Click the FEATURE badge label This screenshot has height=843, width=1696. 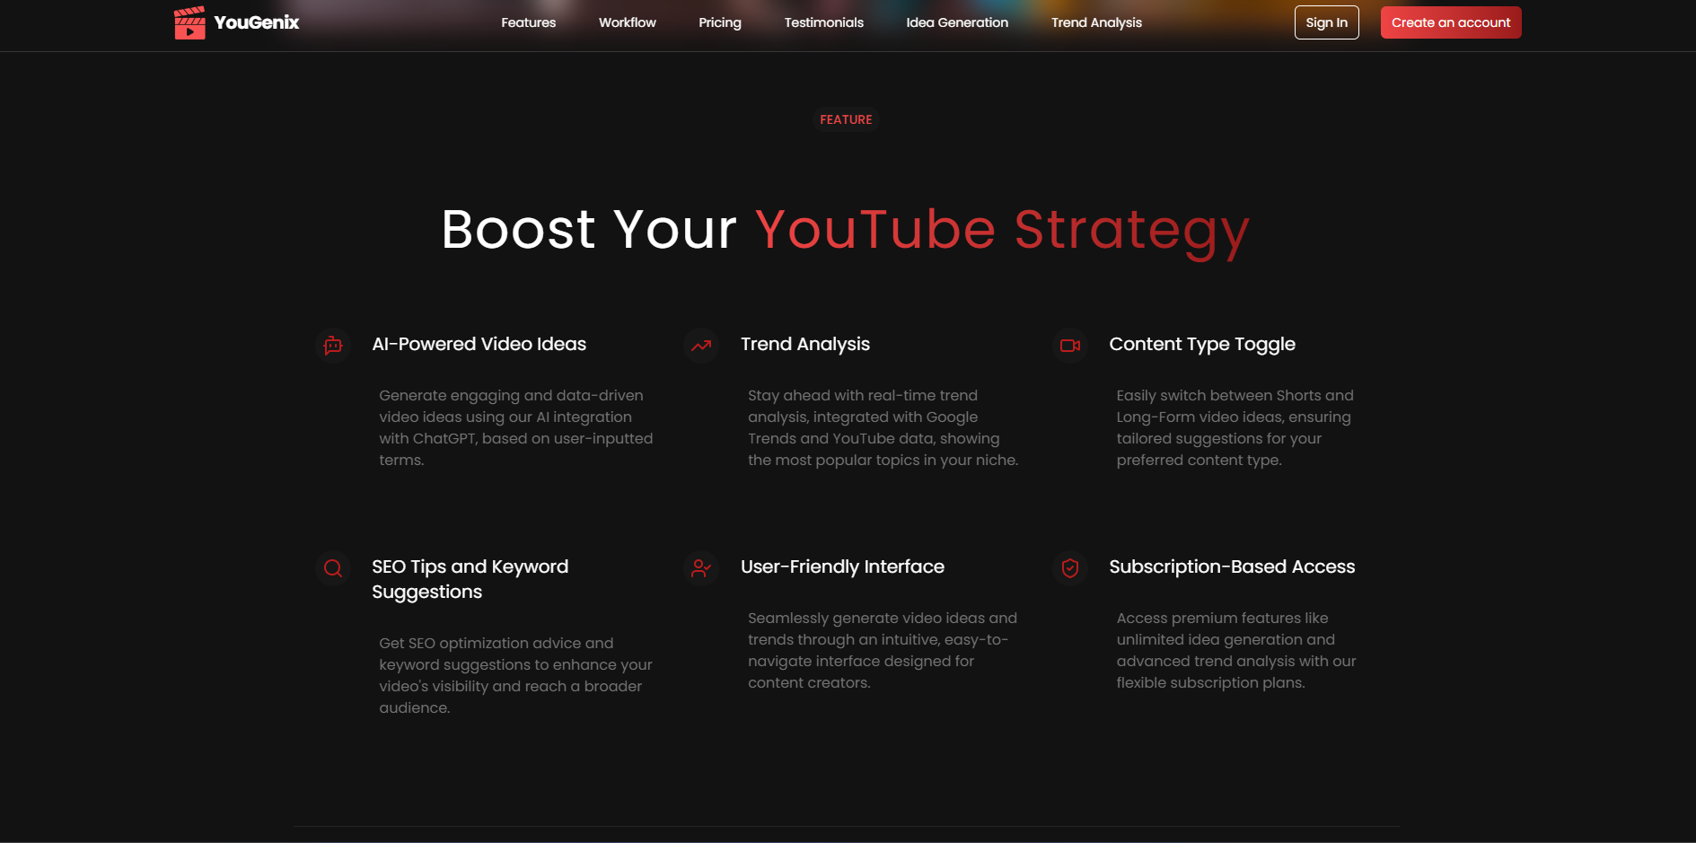point(846,119)
